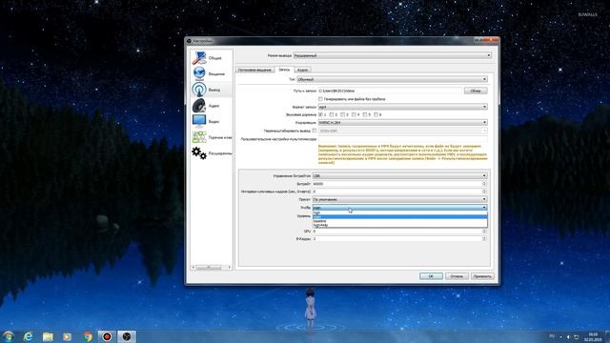Enable audio track 3 checkbox
Viewport: 610px width, 343px height.
tap(343, 114)
